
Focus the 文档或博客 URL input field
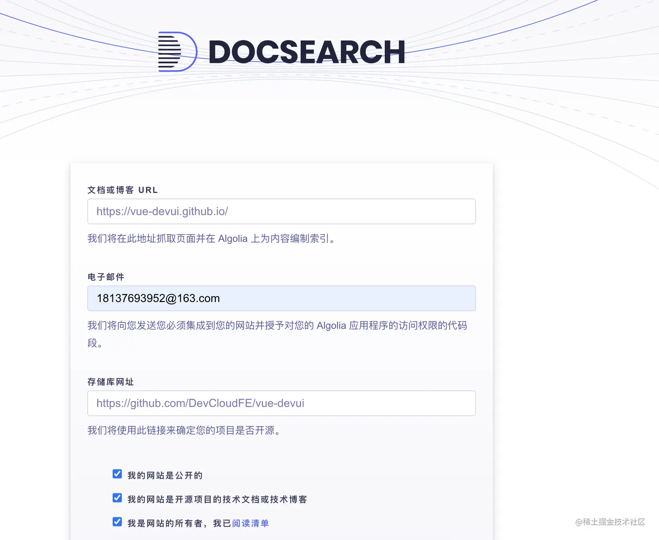[281, 211]
